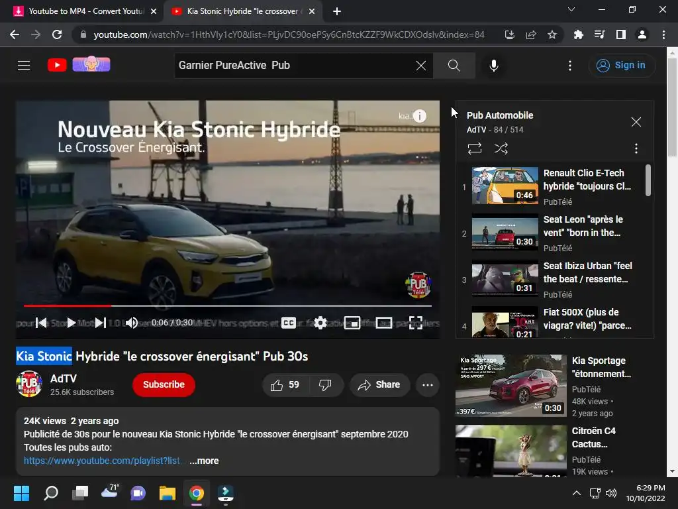Open media controls icon in toolbar
This screenshot has width=678, height=509.
pos(599,34)
